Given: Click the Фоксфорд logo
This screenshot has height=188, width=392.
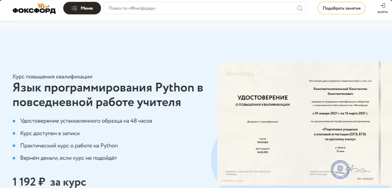Looking at the screenshot, I should (34, 8).
